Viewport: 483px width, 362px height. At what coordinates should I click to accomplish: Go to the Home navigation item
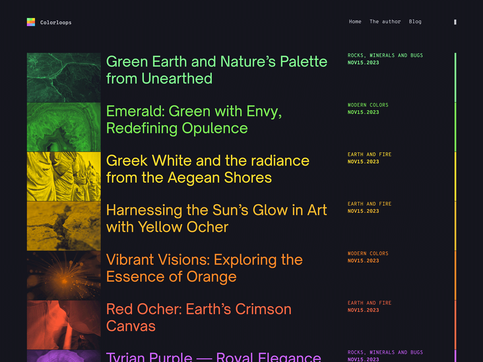coord(355,22)
